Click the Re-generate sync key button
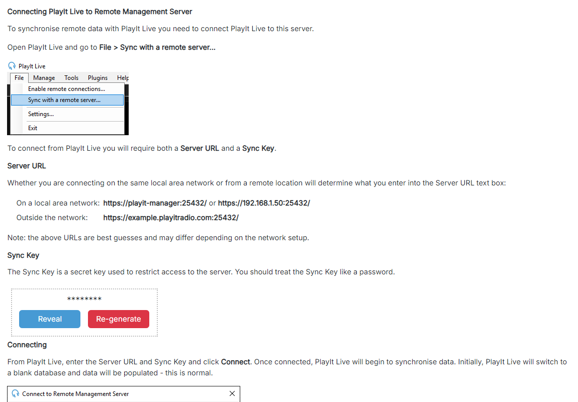 [x=118, y=319]
